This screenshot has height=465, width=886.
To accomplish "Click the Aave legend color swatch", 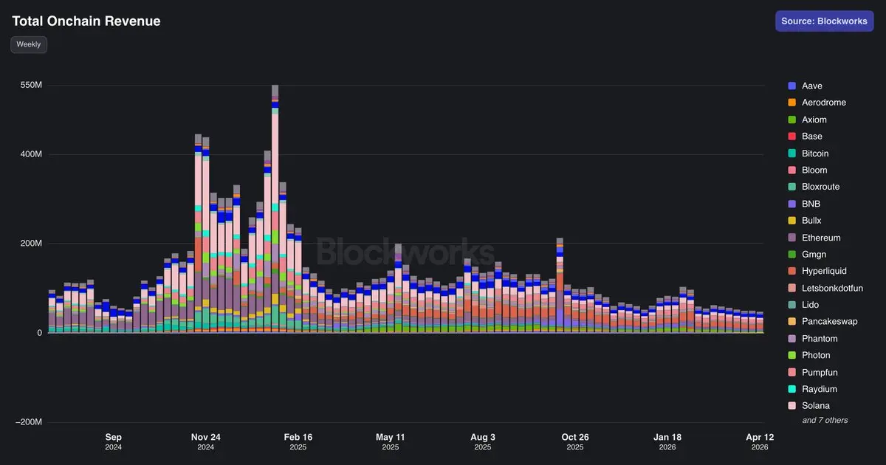I will (792, 86).
